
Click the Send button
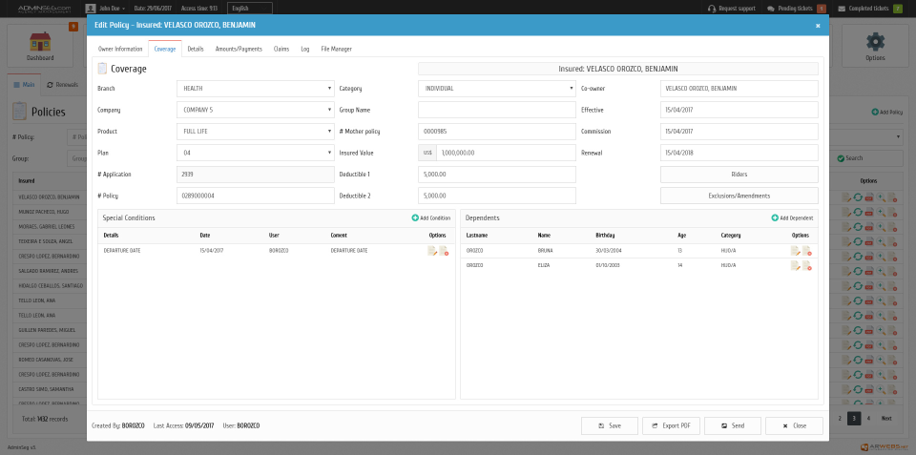tap(733, 425)
